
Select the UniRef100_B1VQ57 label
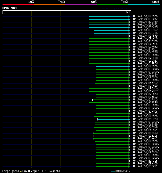145,91
